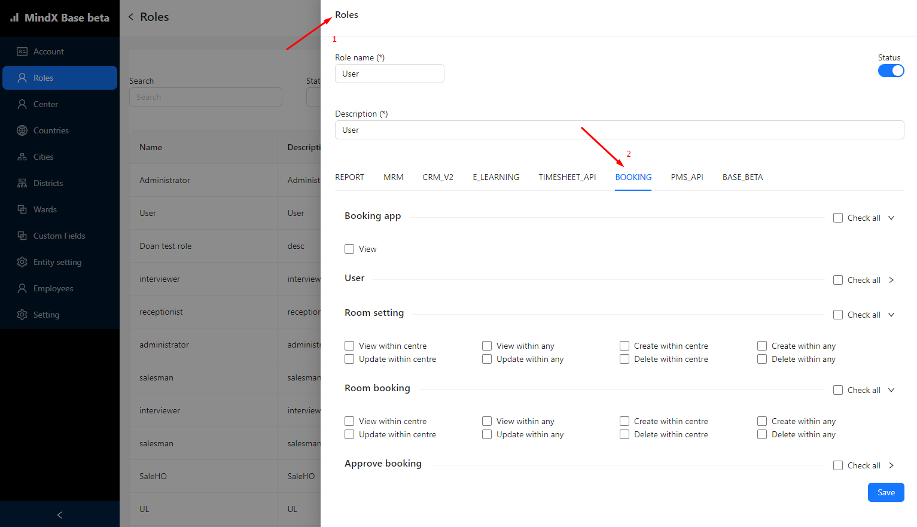Open Entity setting gear icon

click(x=22, y=262)
